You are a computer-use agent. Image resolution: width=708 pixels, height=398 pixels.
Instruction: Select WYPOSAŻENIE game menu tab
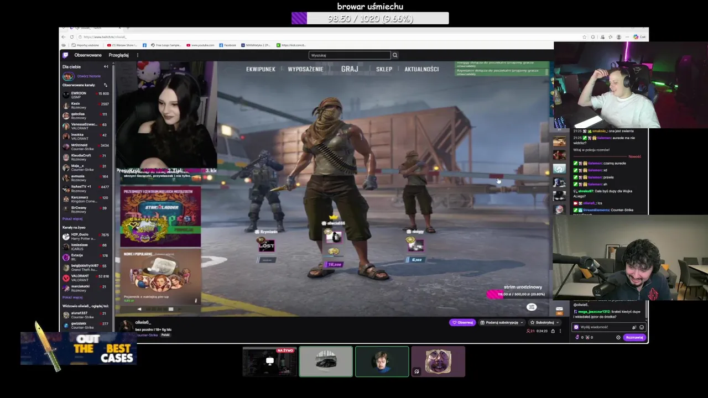[x=305, y=69]
